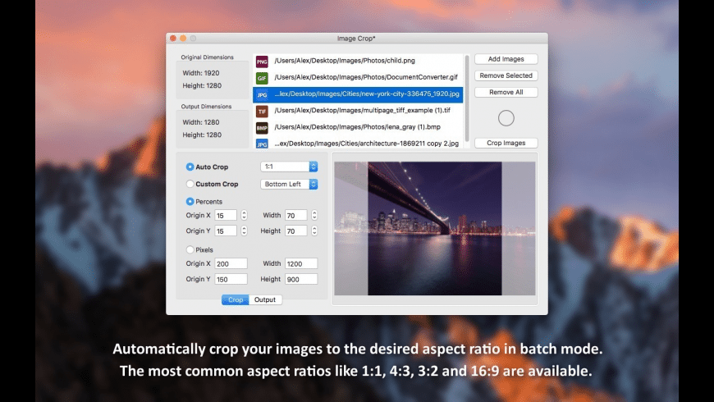Select the lena_gray (1).bmp row
This screenshot has width=714, height=402.
358,127
